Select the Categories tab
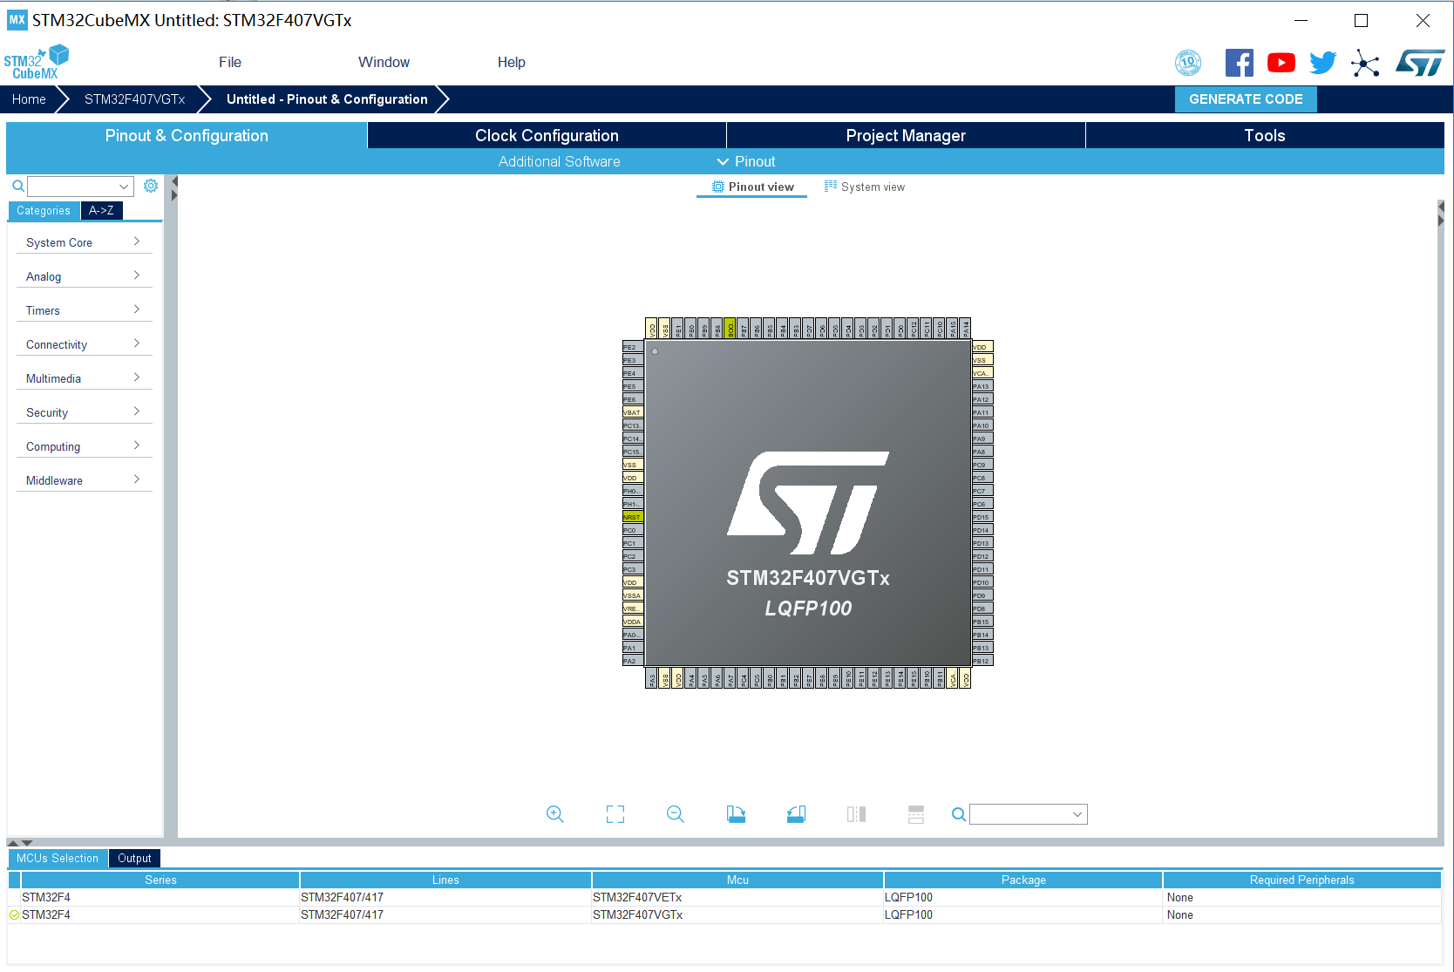Screen dimensions: 1454x972 pos(44,210)
